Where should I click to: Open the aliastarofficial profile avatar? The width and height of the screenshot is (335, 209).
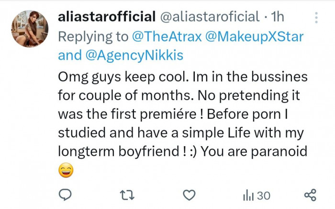coord(30,29)
